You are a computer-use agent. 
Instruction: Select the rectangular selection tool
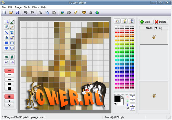[7, 22]
